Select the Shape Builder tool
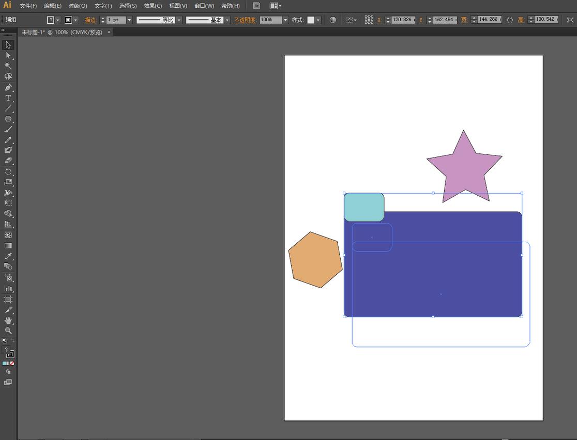 (x=8, y=214)
